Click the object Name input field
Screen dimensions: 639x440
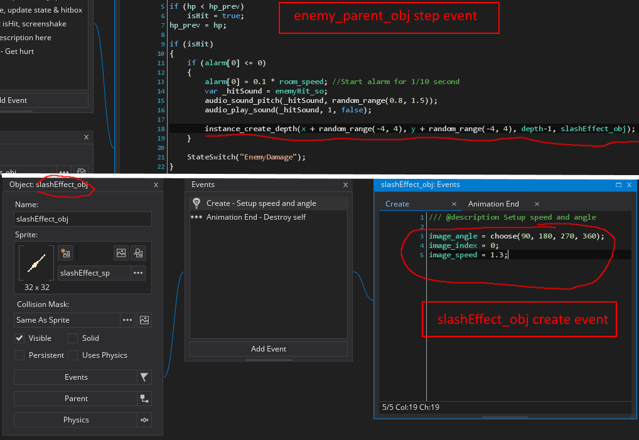(83, 219)
